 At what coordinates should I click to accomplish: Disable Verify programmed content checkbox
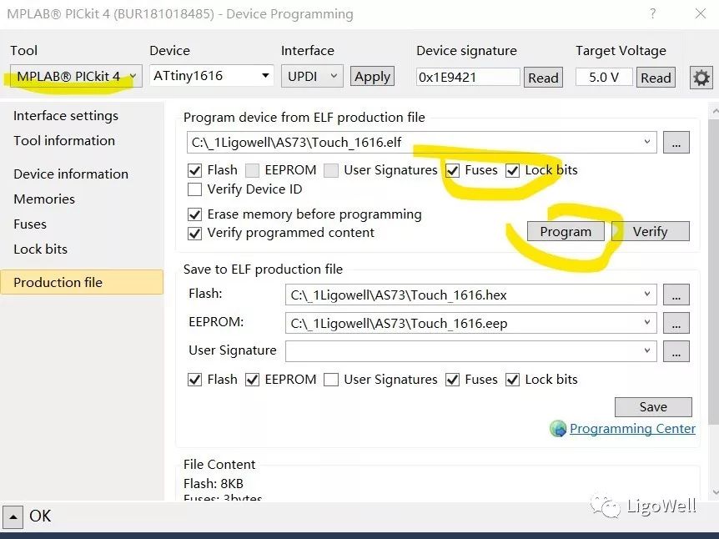coord(195,233)
